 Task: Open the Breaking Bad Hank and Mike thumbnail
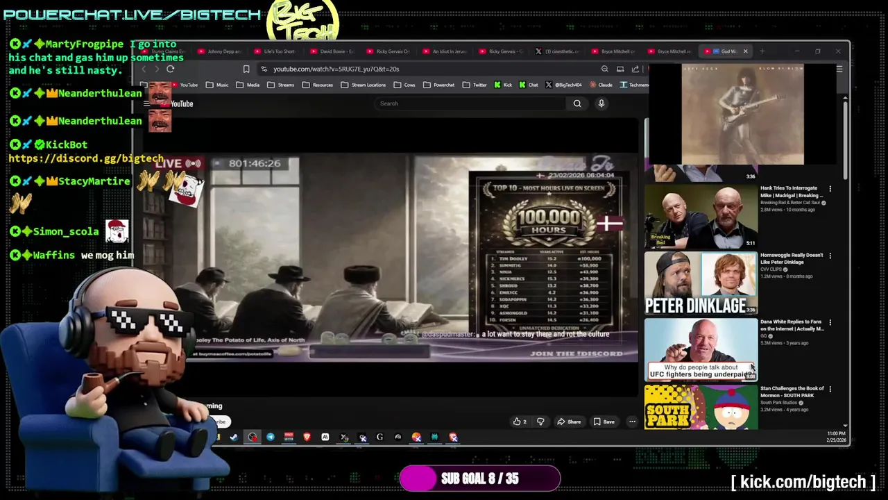[701, 217]
